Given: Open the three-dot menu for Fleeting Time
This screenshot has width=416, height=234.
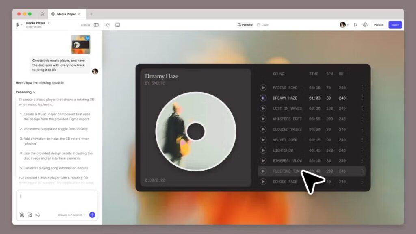Looking at the screenshot, I should click(363, 171).
